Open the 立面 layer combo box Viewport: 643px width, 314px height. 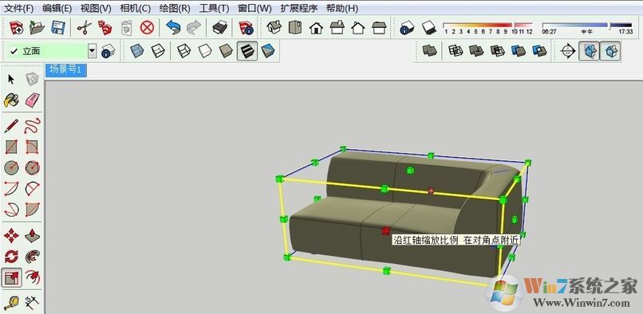pyautogui.click(x=52, y=51)
